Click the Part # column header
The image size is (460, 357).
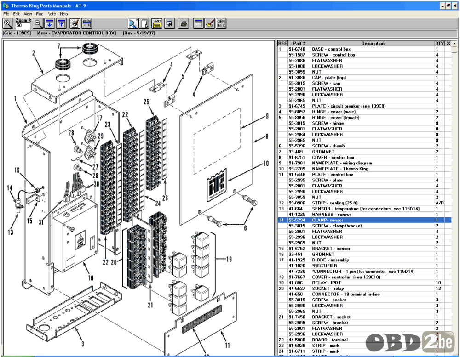tap(299, 43)
